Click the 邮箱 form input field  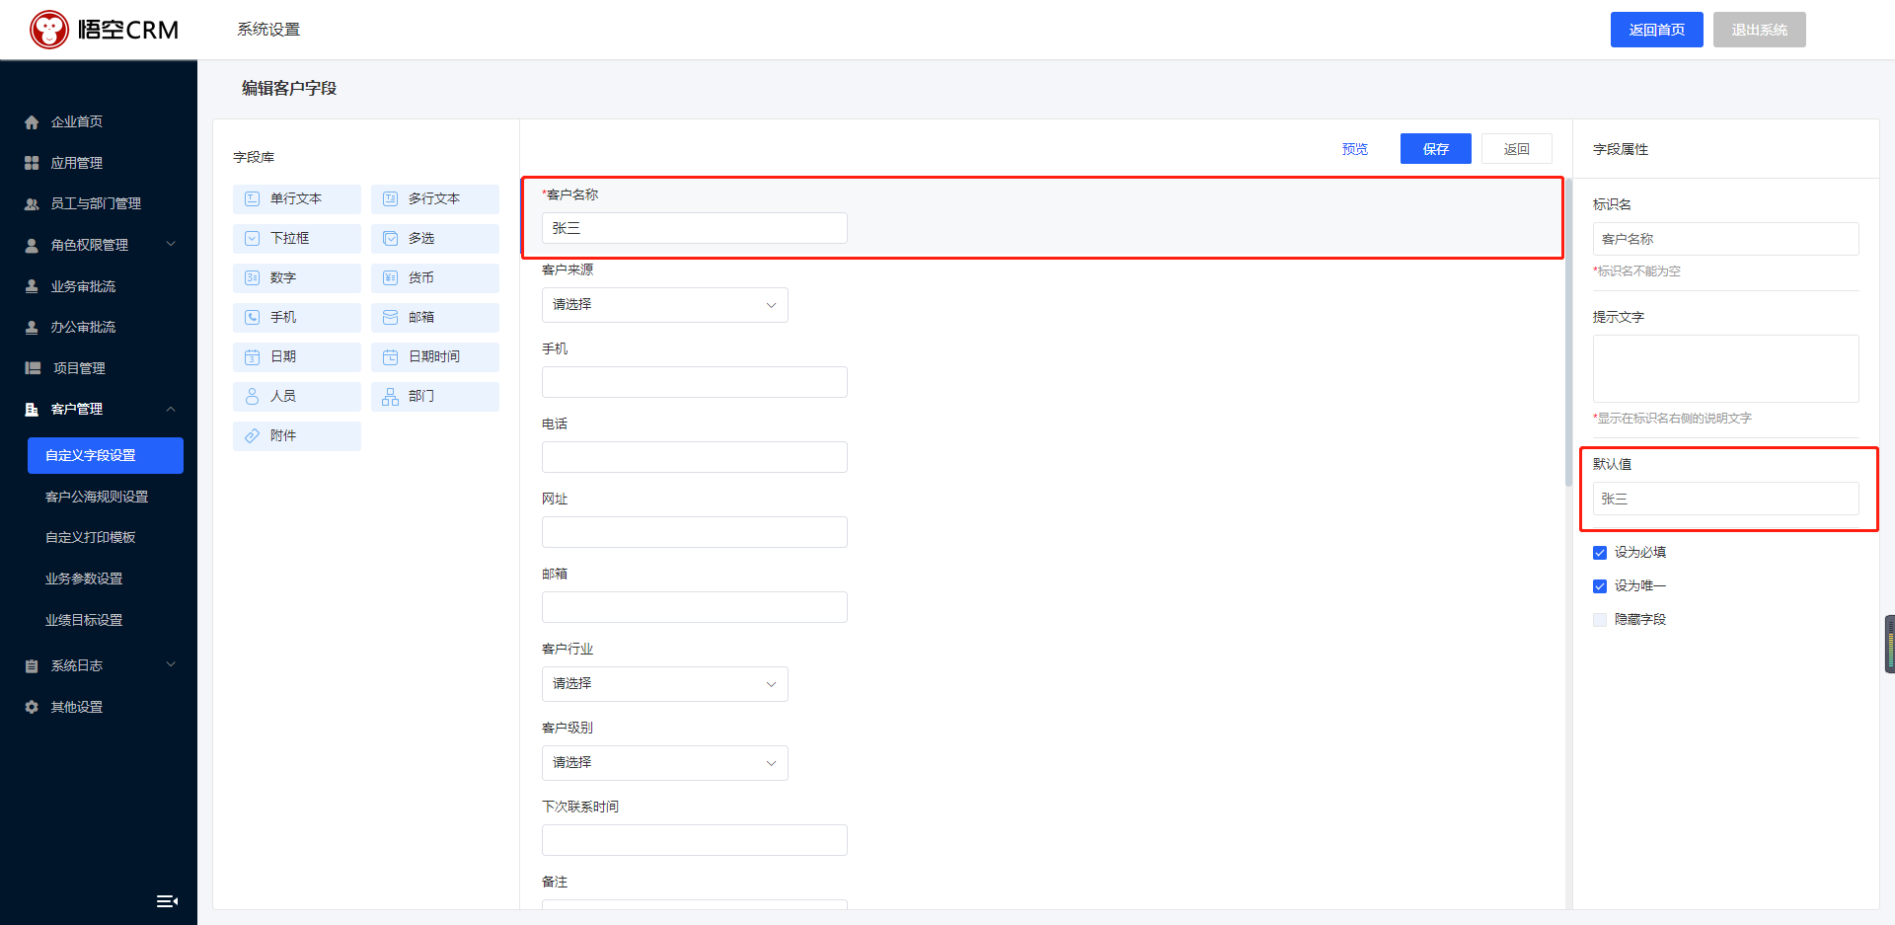point(695,607)
